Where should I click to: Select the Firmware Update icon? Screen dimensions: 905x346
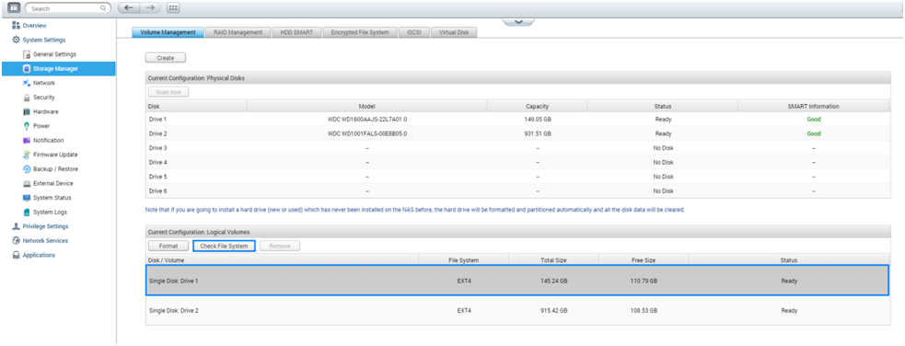click(27, 155)
